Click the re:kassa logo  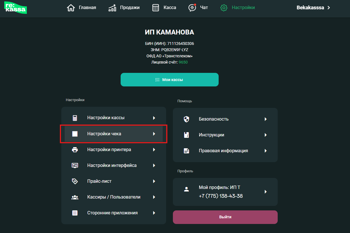point(16,8)
